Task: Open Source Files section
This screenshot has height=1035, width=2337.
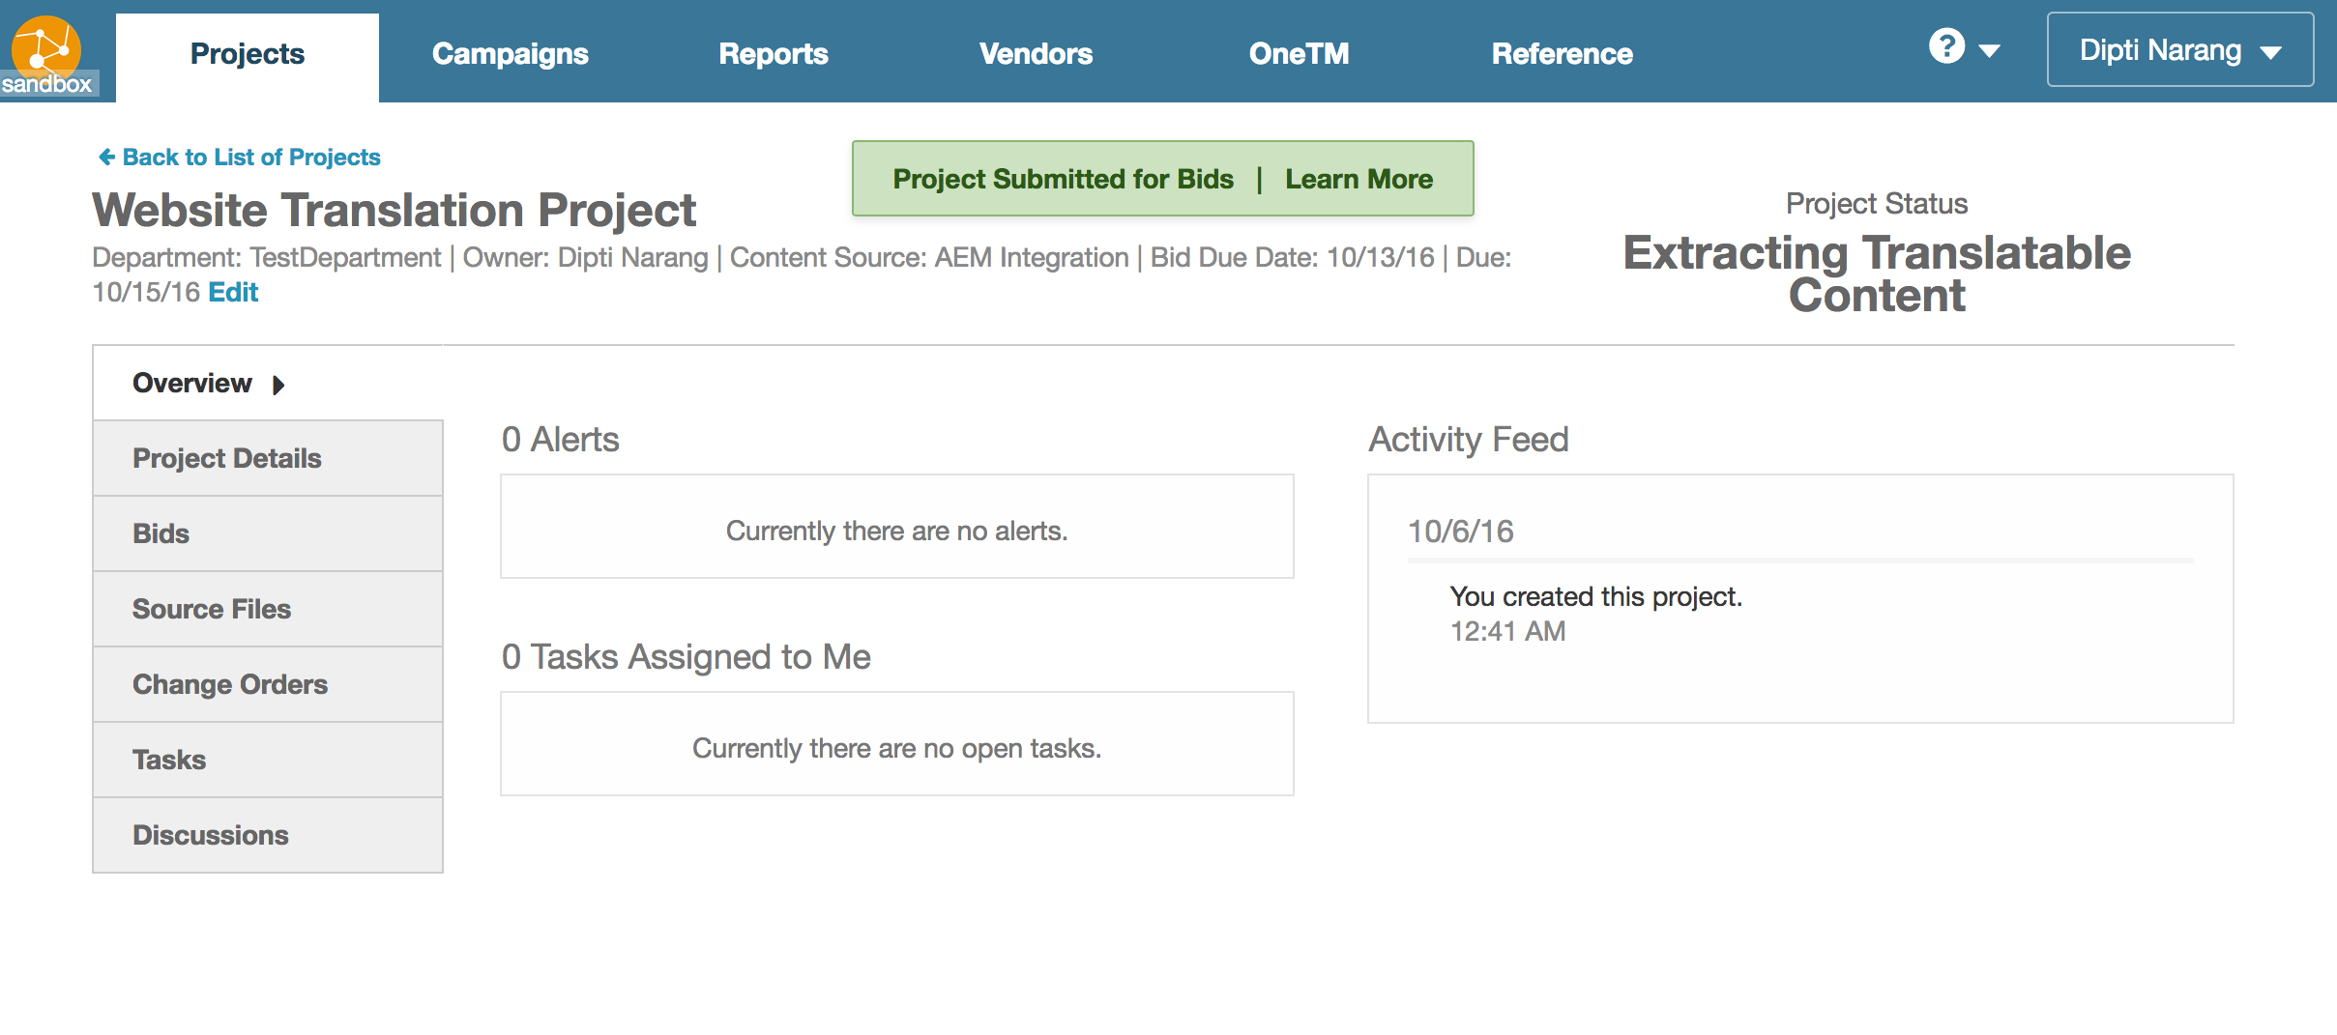Action: tap(212, 609)
